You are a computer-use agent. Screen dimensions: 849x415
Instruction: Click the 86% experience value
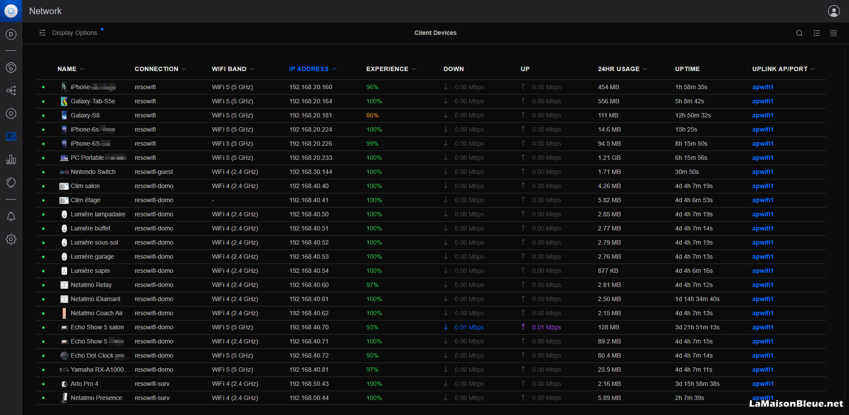372,116
